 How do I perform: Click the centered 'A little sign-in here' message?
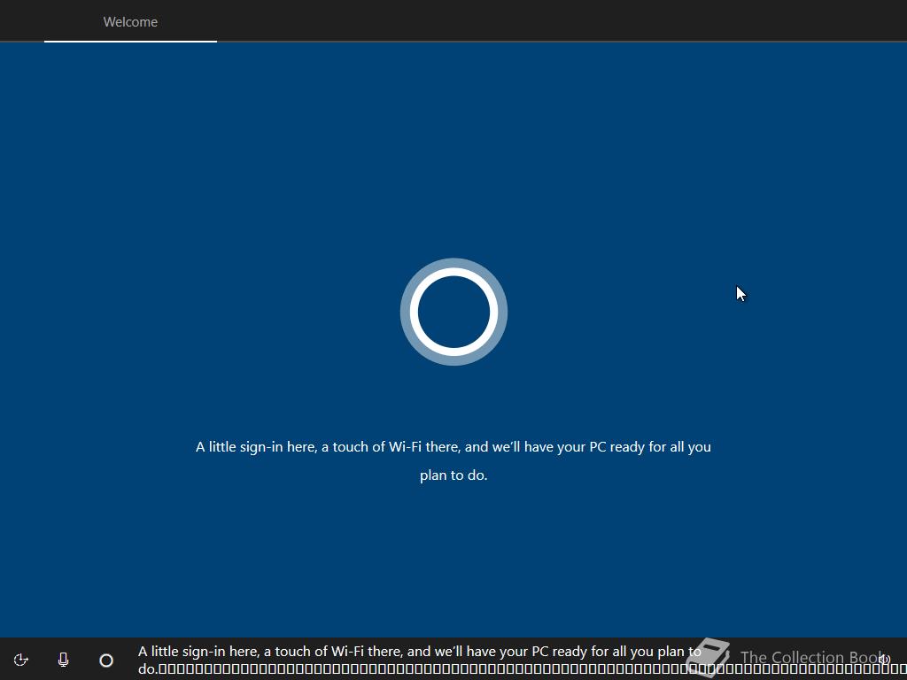[x=453, y=460]
